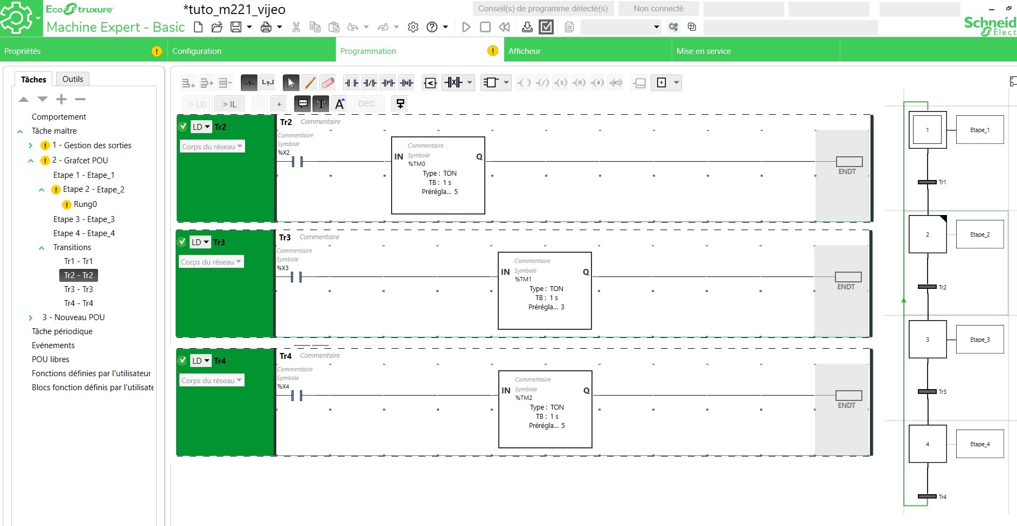Viewport: 1017px width, 526px height.
Task: Insert a comparison block
Action: coord(430,82)
